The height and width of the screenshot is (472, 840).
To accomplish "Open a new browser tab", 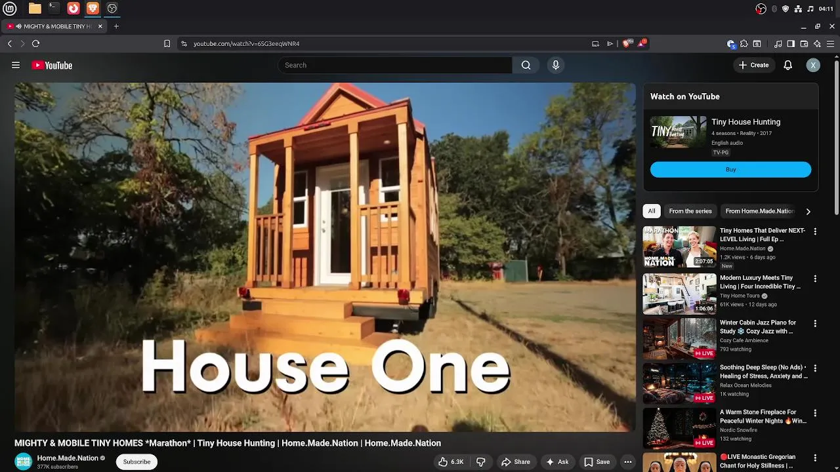I will click(116, 26).
